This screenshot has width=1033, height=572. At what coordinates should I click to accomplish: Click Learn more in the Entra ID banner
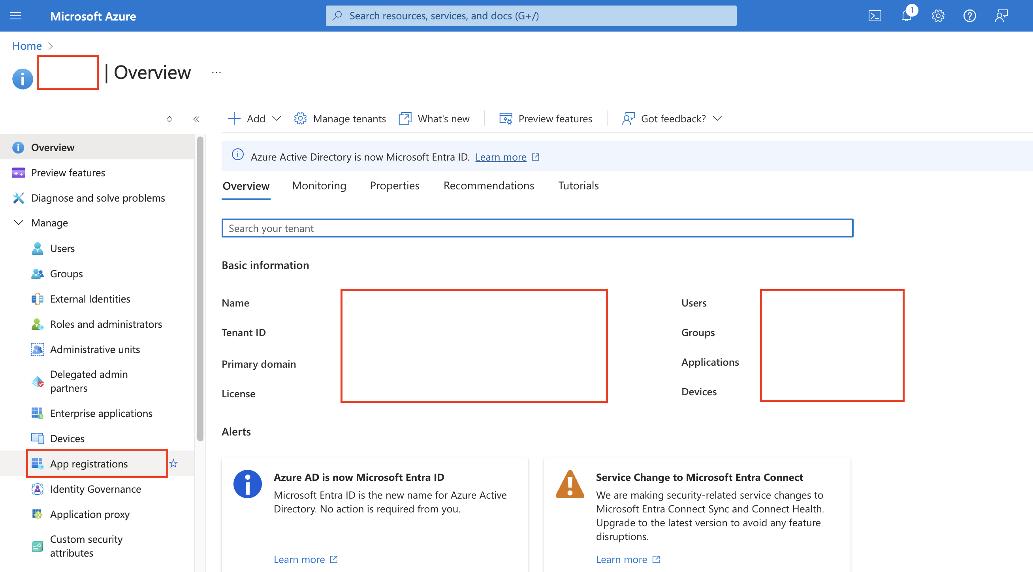(501, 157)
